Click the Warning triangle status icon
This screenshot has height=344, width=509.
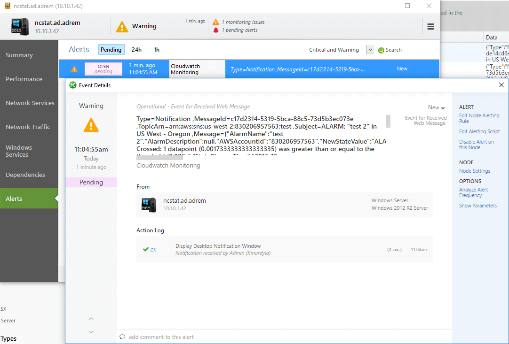click(x=122, y=26)
